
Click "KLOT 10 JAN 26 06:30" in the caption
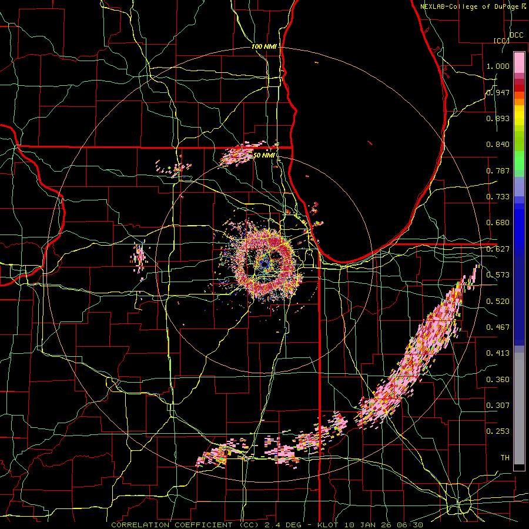[370, 525]
